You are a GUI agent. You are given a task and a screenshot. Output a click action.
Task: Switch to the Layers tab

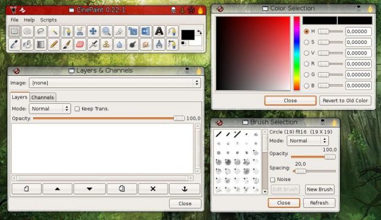click(20, 97)
